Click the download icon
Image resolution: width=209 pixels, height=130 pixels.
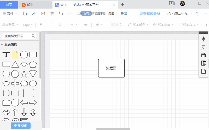pos(34,14)
